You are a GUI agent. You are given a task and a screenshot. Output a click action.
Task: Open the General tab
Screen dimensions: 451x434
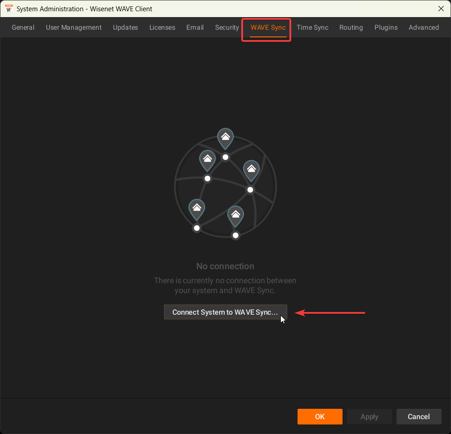[x=23, y=27]
